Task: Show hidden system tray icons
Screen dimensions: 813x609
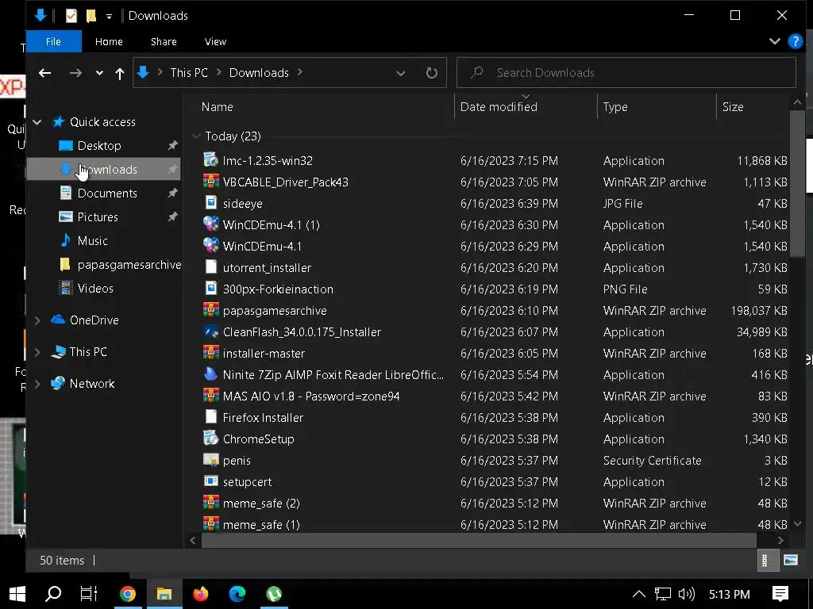Action: (639, 593)
